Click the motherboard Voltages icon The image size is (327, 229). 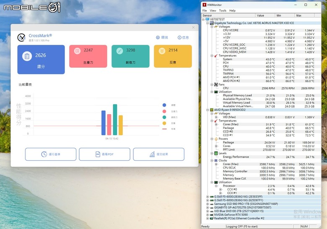click(x=216, y=27)
